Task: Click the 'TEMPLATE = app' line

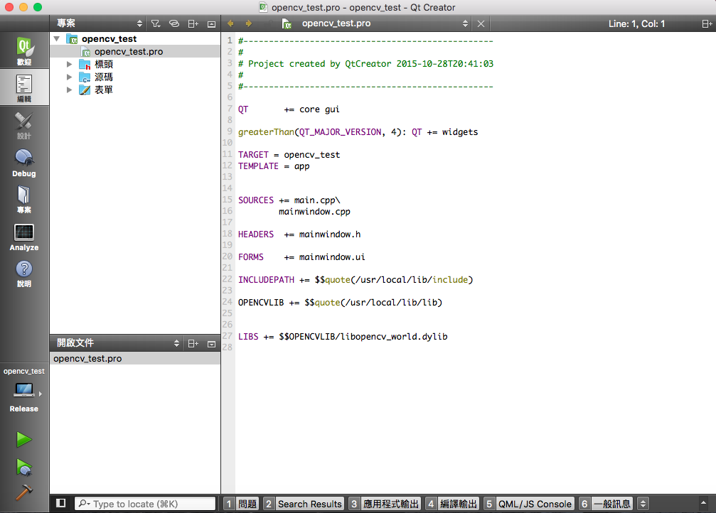Action: click(274, 166)
